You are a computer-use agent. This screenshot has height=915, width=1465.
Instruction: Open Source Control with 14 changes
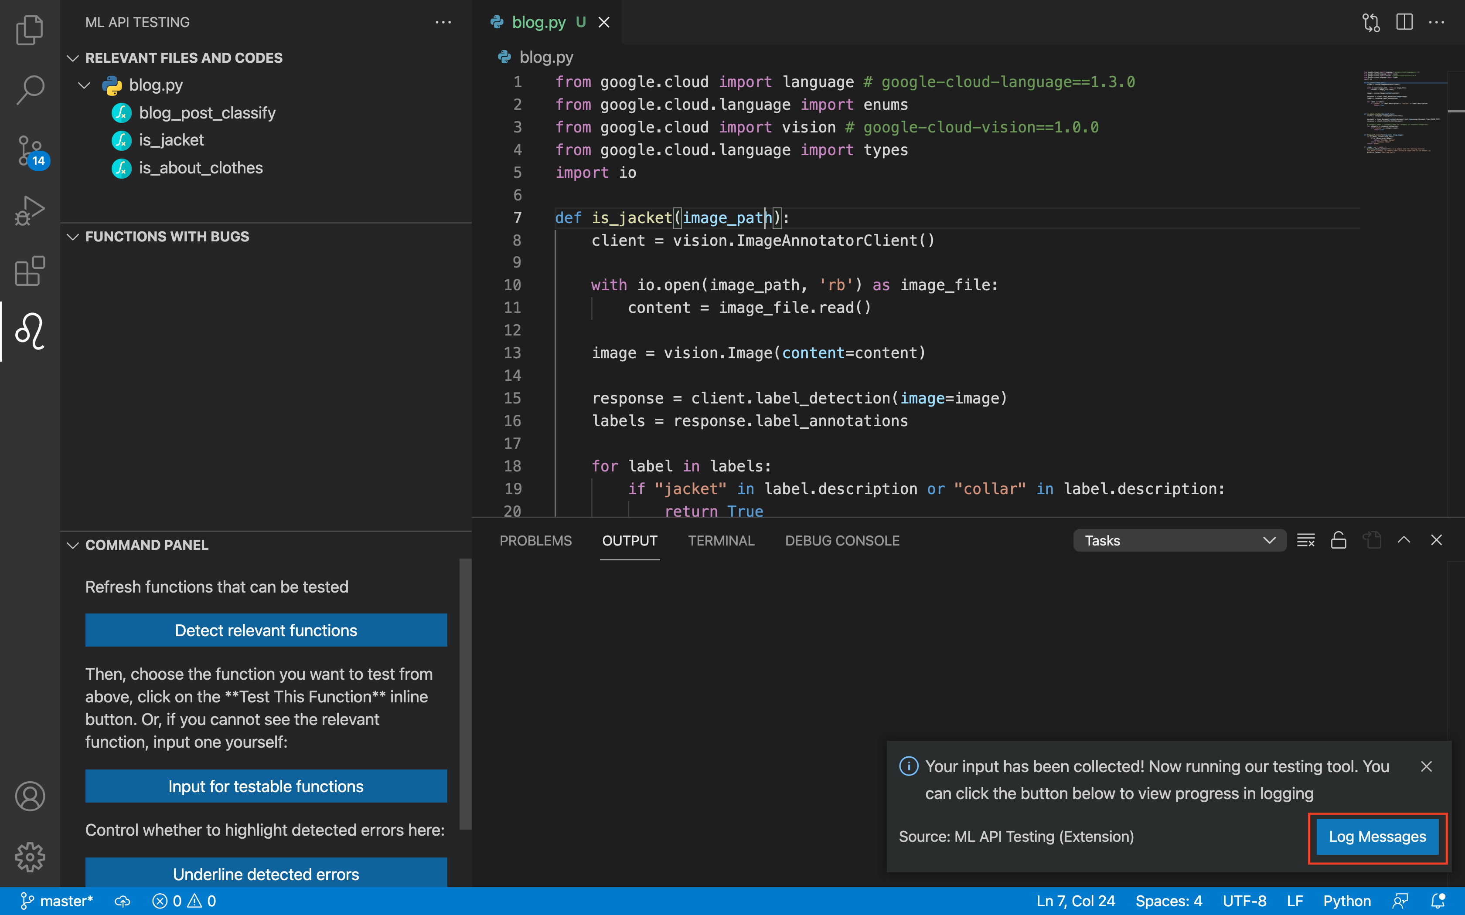point(29,150)
